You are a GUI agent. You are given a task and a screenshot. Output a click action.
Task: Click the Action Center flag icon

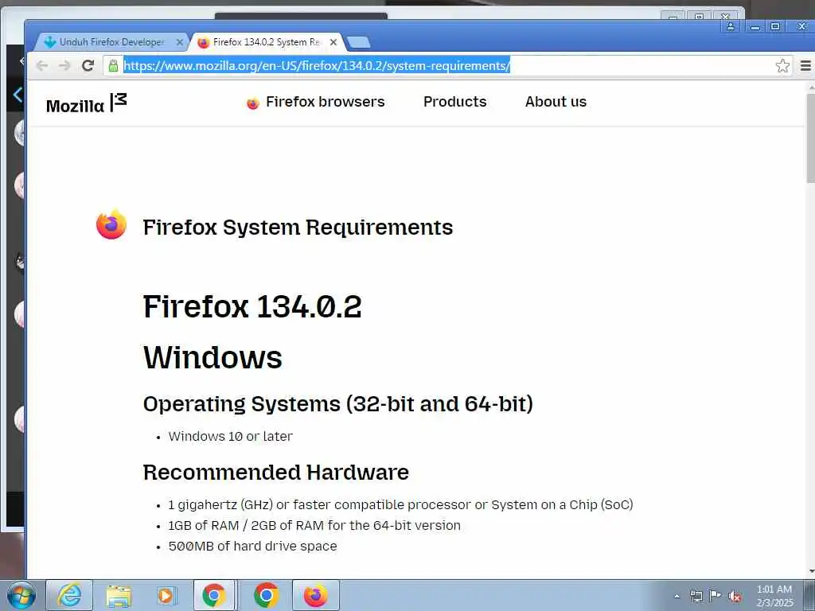click(x=716, y=595)
